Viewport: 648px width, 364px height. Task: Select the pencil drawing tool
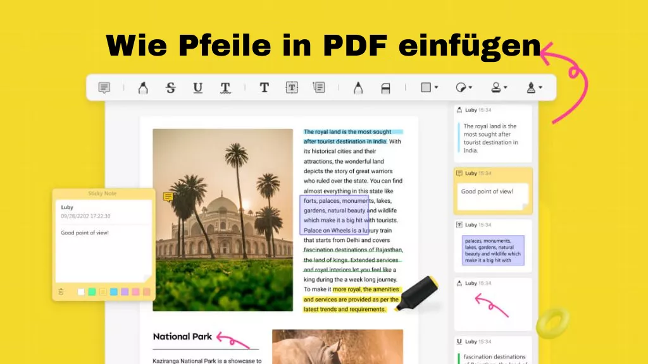tap(358, 87)
